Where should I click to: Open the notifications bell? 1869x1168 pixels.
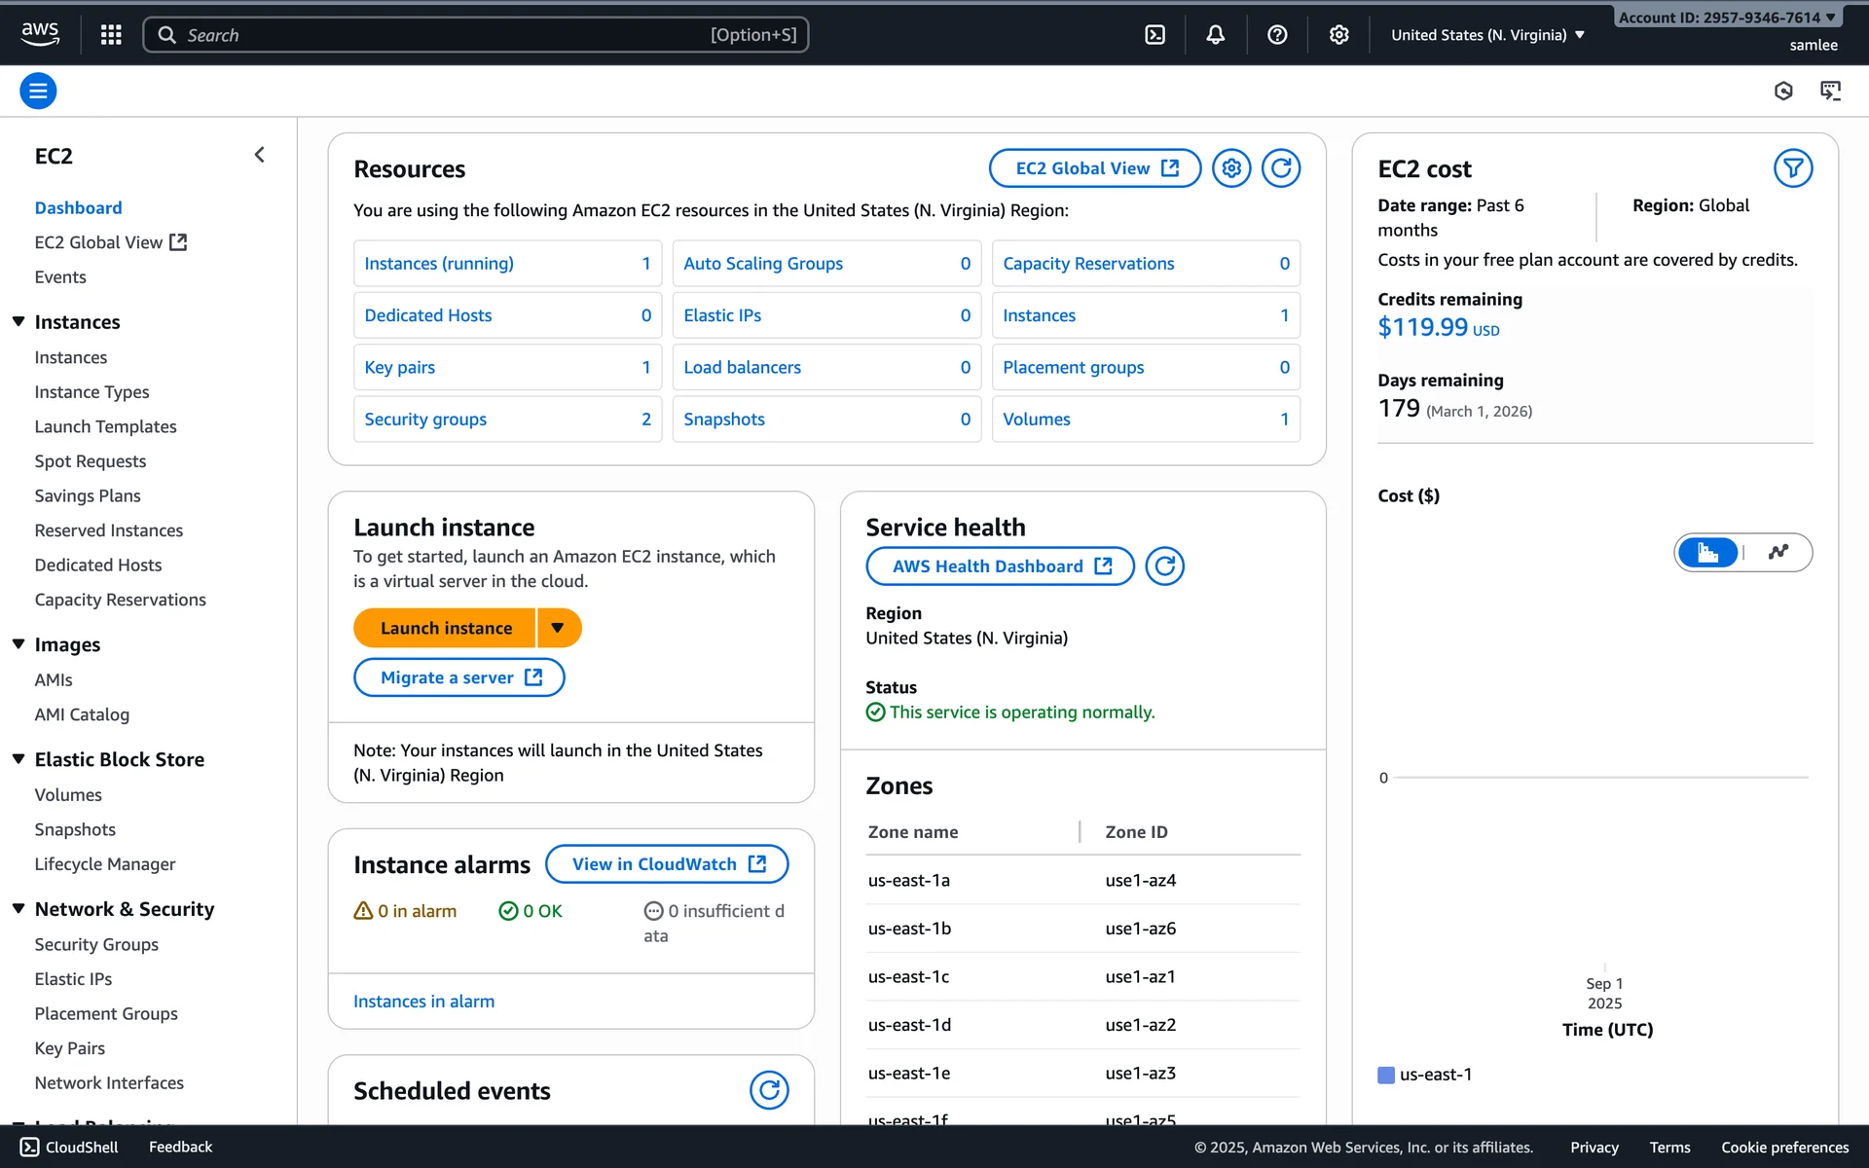[1216, 35]
